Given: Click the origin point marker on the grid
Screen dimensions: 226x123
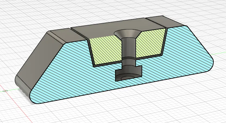Looking at the screenshot, I should point(6,91).
